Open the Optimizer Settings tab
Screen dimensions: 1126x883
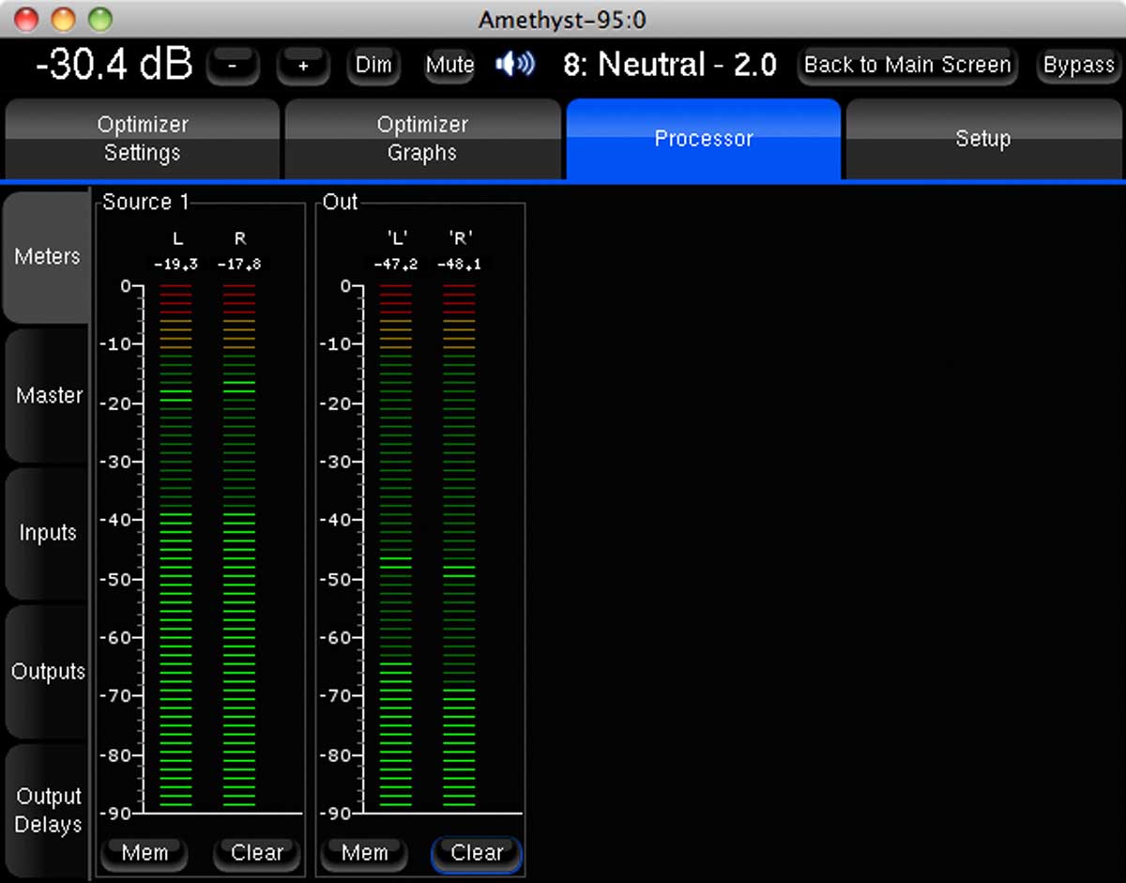(x=142, y=139)
